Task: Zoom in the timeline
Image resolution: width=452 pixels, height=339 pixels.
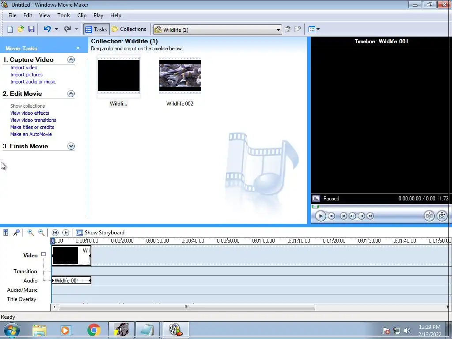Action: pyautogui.click(x=30, y=232)
